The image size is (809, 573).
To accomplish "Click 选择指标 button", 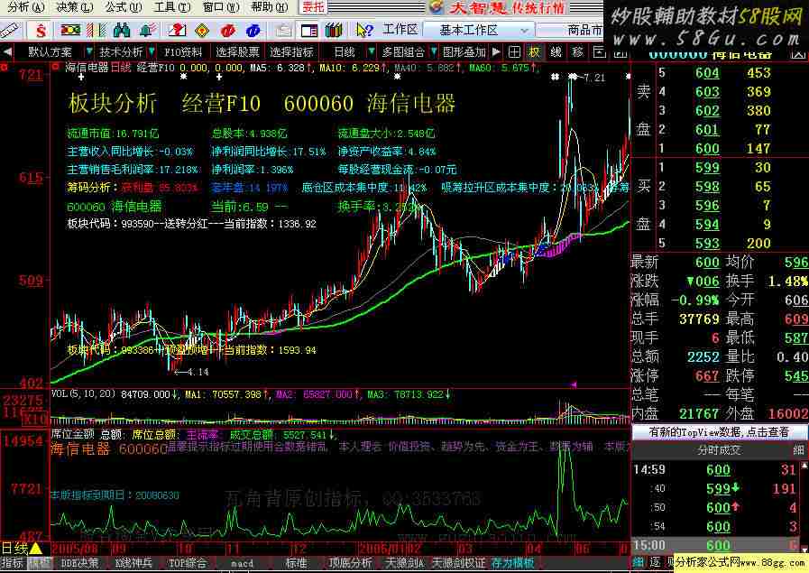I will 291,51.
